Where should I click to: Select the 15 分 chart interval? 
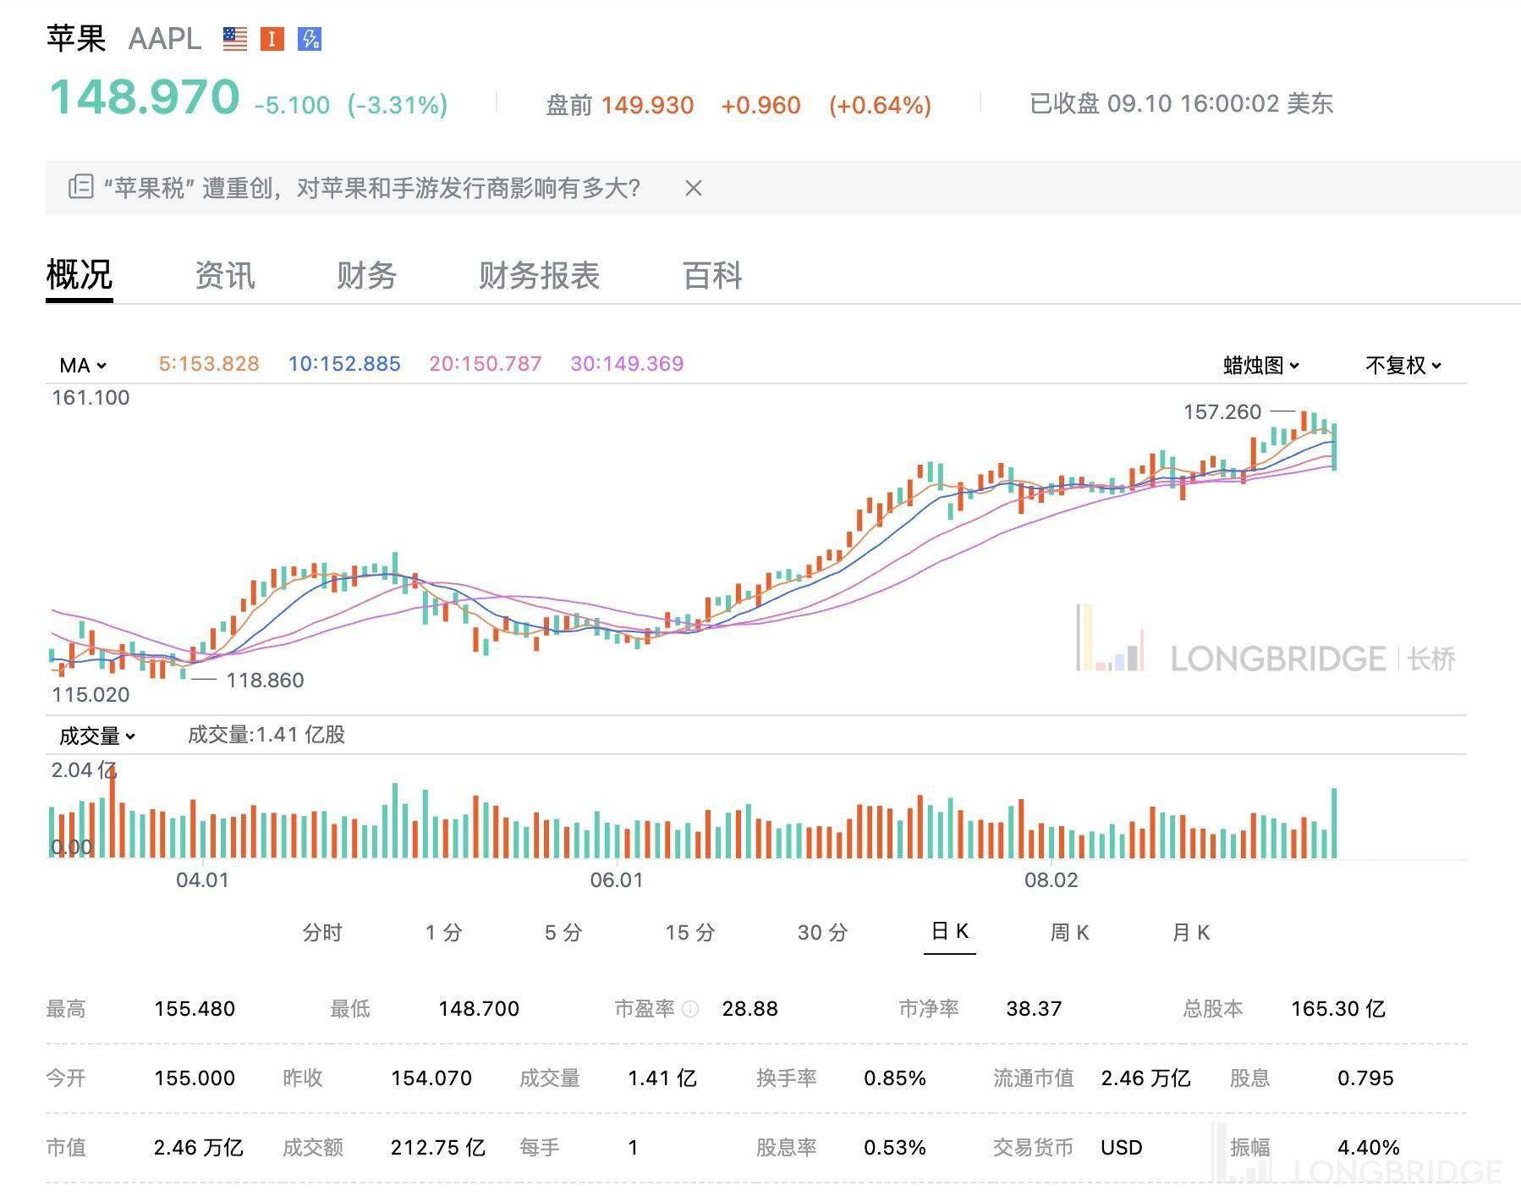[x=690, y=933]
